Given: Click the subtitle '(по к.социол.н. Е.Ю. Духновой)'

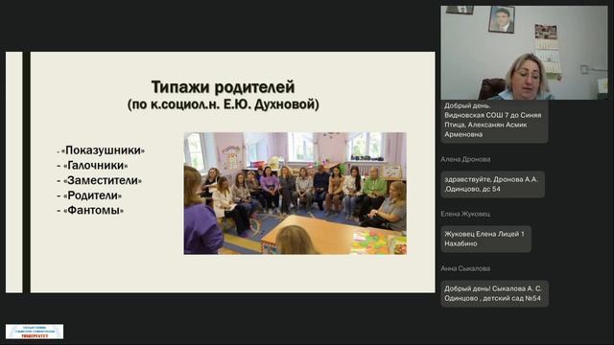Looking at the screenshot, I should [x=224, y=104].
